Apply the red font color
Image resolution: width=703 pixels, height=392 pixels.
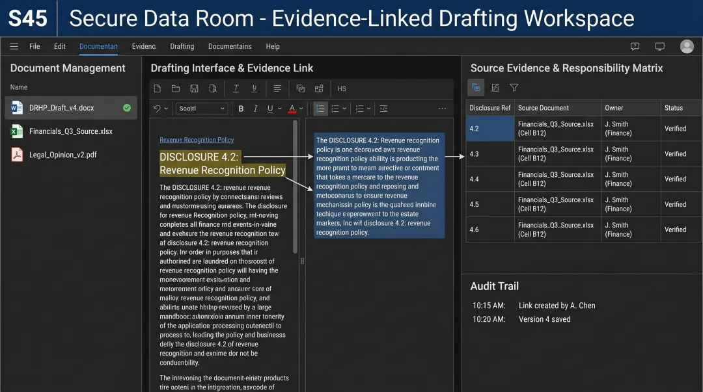[x=292, y=109]
